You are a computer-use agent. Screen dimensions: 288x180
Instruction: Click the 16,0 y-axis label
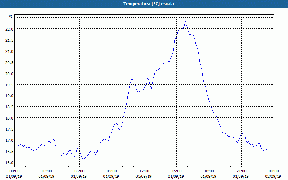(9, 163)
